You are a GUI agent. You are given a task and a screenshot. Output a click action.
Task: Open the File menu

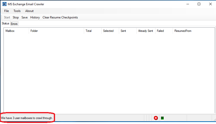pos(7,11)
